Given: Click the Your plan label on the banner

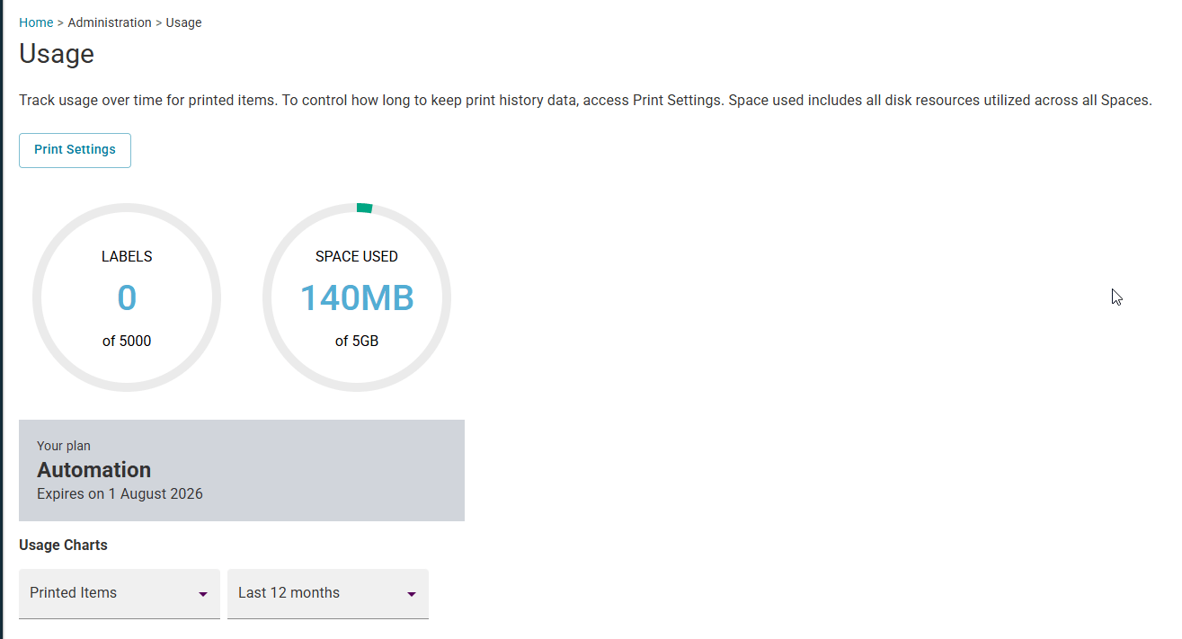Looking at the screenshot, I should 64,445.
